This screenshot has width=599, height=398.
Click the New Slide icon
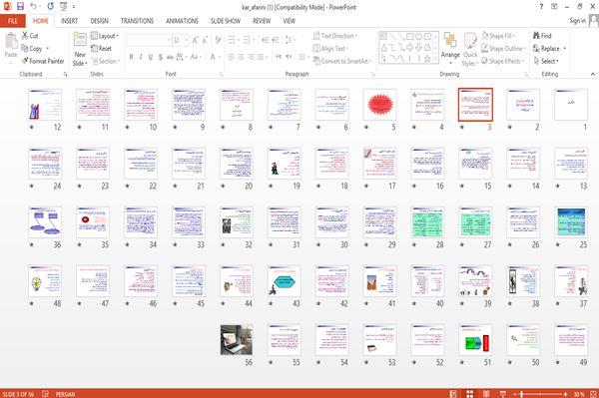(x=80, y=40)
